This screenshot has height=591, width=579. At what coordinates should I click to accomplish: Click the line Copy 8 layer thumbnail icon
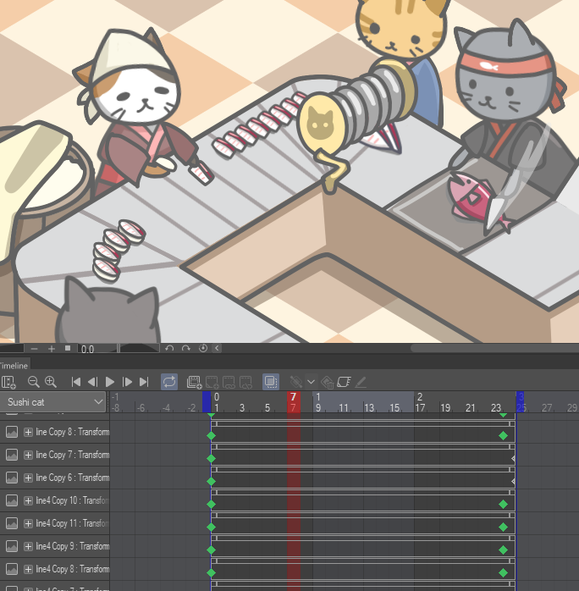pyautogui.click(x=12, y=432)
